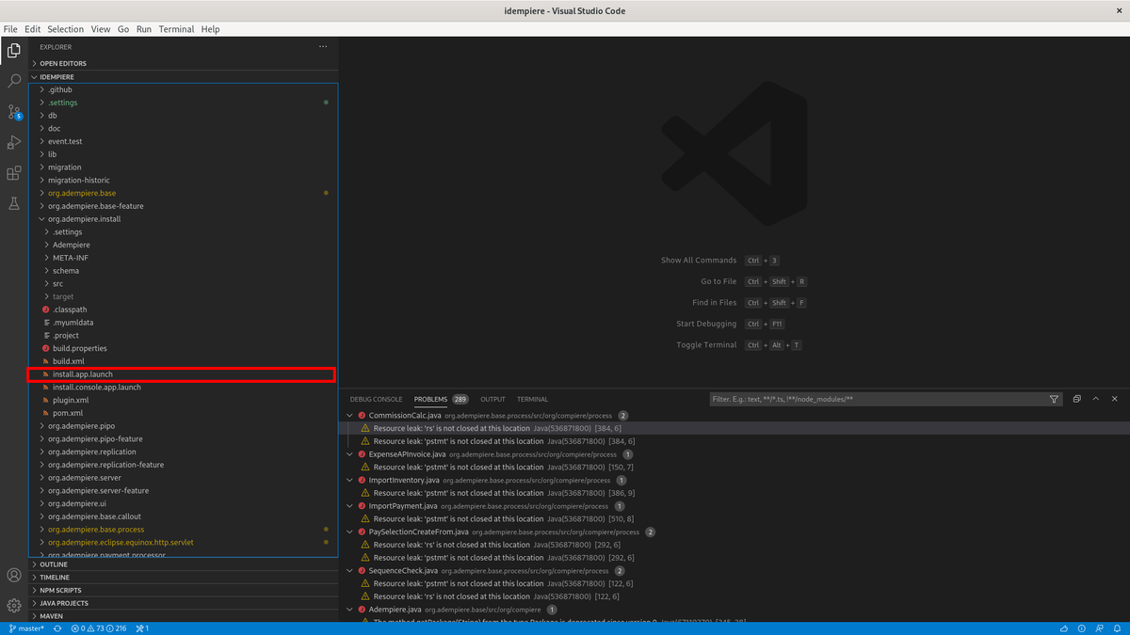
Task: Expand the JAVA PROJECTS section
Action: point(63,603)
